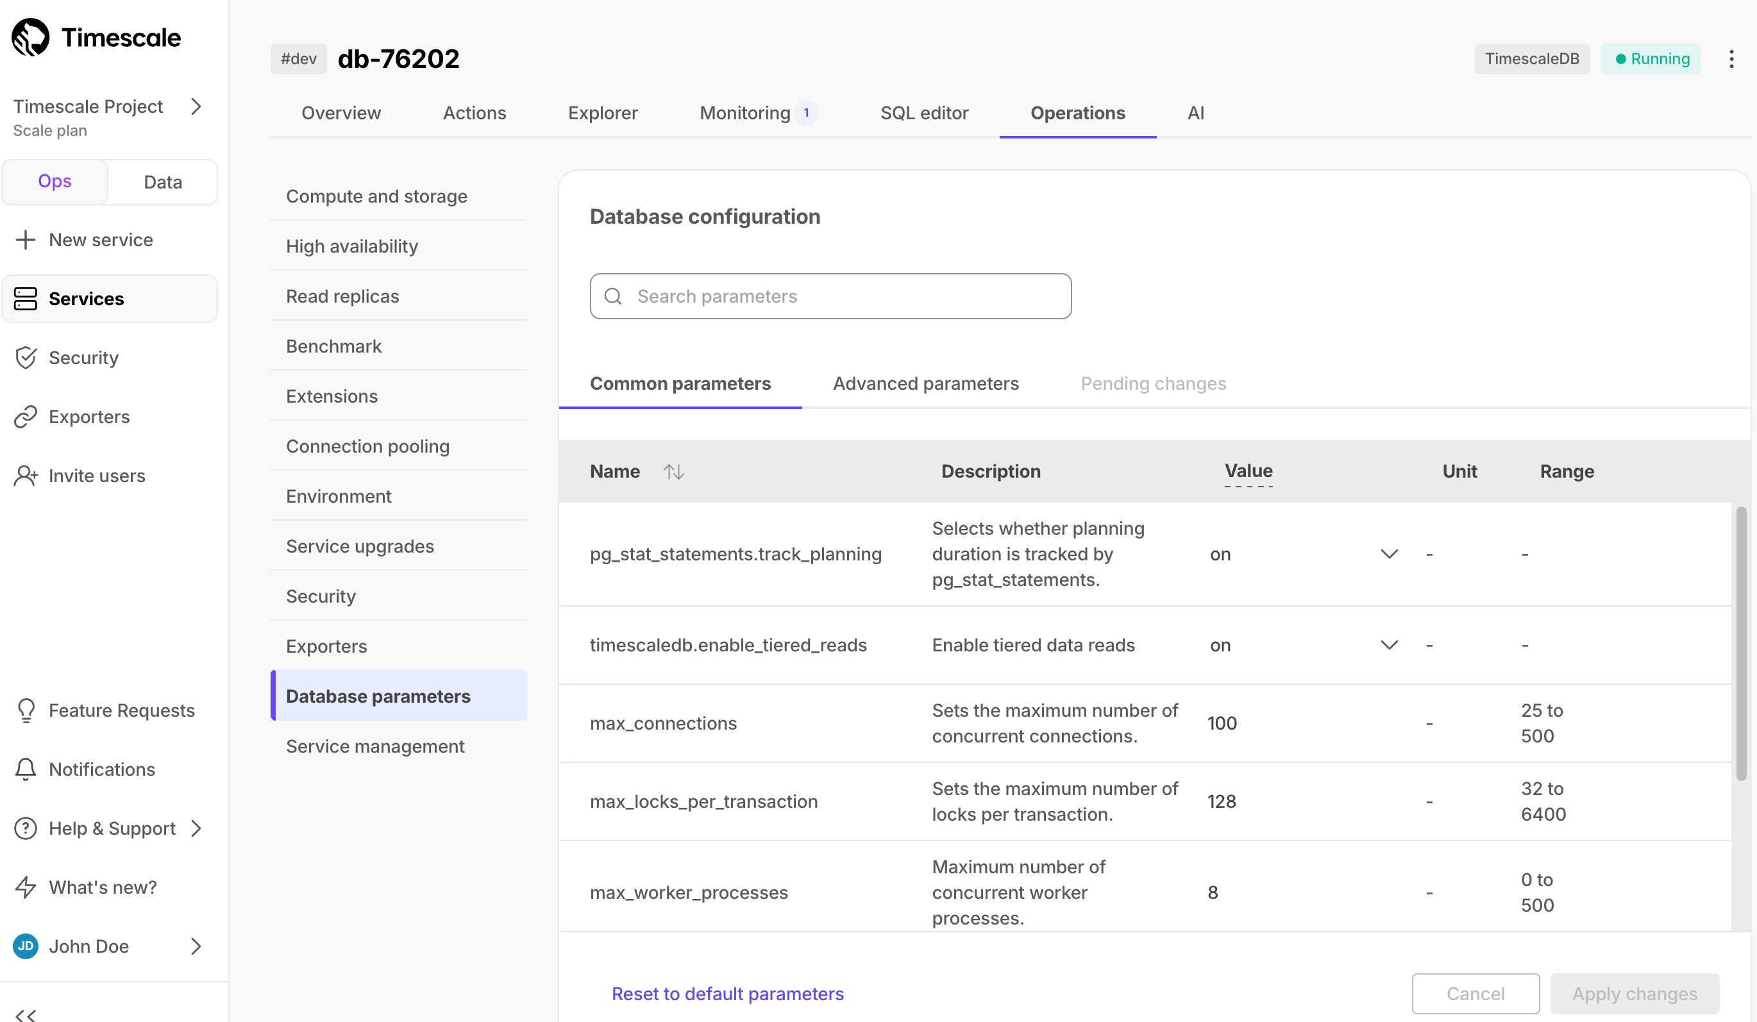This screenshot has width=1757, height=1022.
Task: Focus the Search parameters field
Action: coord(830,296)
